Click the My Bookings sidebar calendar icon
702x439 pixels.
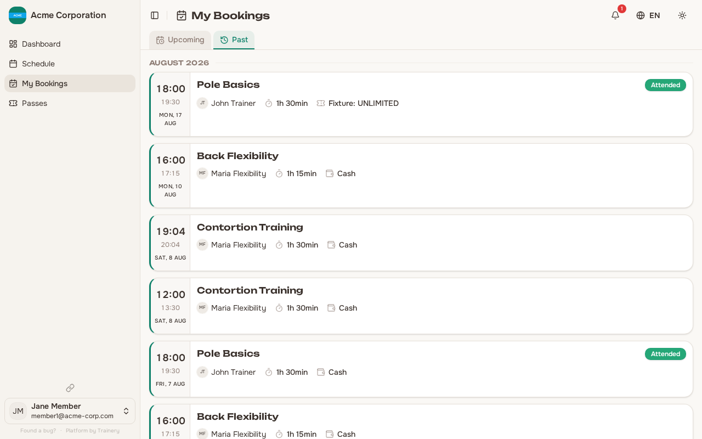click(13, 83)
